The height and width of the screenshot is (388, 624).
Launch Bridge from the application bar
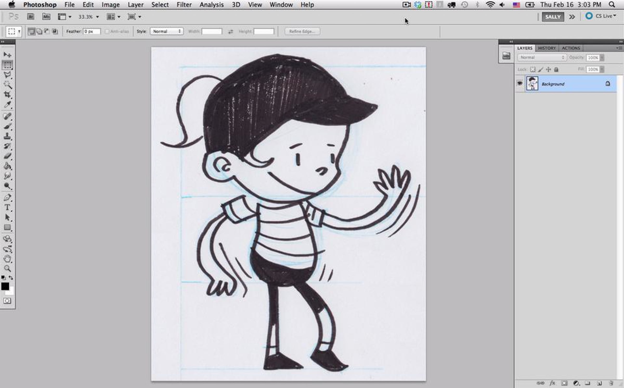coord(31,17)
